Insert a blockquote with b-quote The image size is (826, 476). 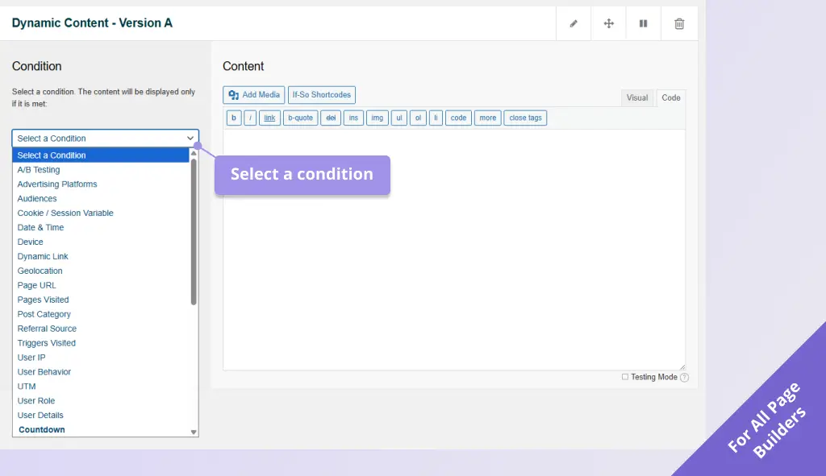pyautogui.click(x=300, y=118)
